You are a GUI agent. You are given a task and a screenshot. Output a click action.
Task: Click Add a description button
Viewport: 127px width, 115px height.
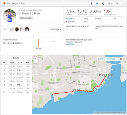pyautogui.click(x=26, y=18)
